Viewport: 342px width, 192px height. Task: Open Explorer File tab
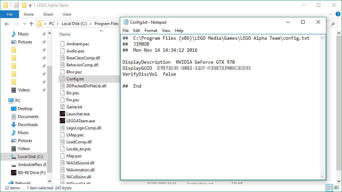click(x=10, y=14)
